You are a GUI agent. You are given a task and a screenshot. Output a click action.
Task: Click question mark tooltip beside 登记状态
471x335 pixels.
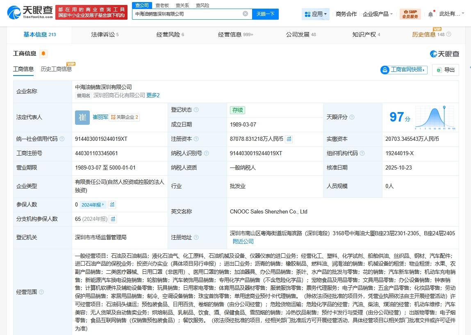click(x=197, y=110)
